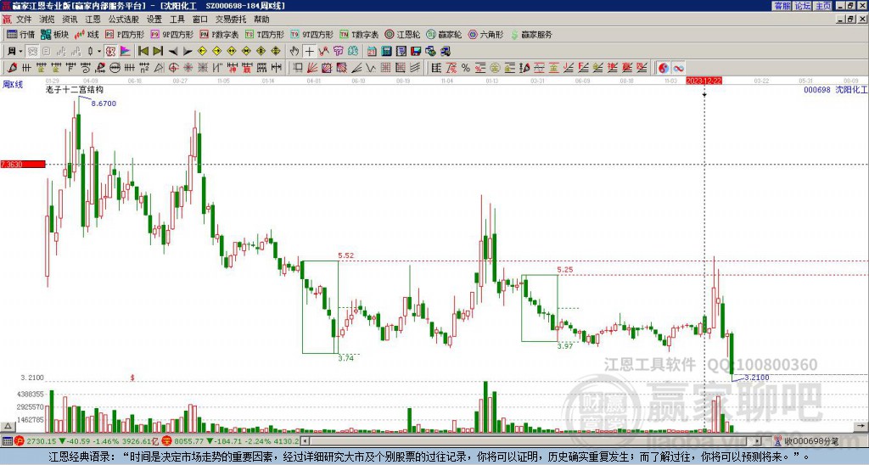Screen dimensions: 869x465
Task: Open the 设置 menu
Action: tap(154, 20)
